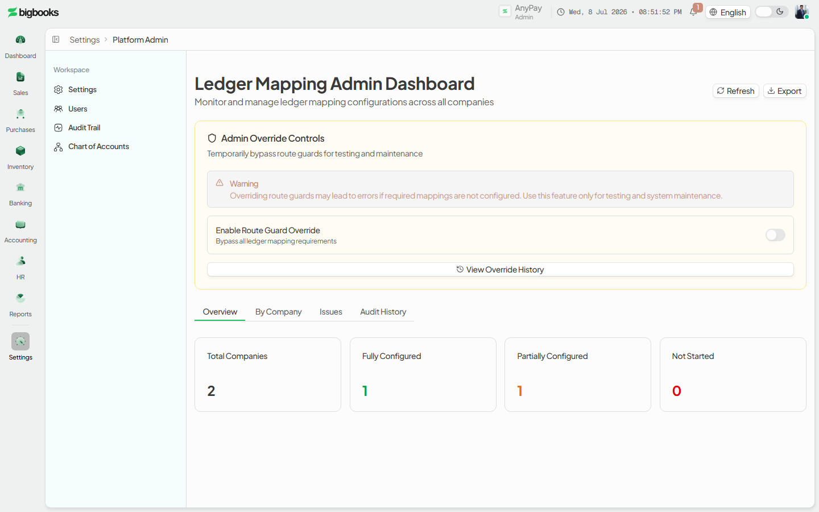Open View Override History
The height and width of the screenshot is (512, 819).
pos(500,270)
